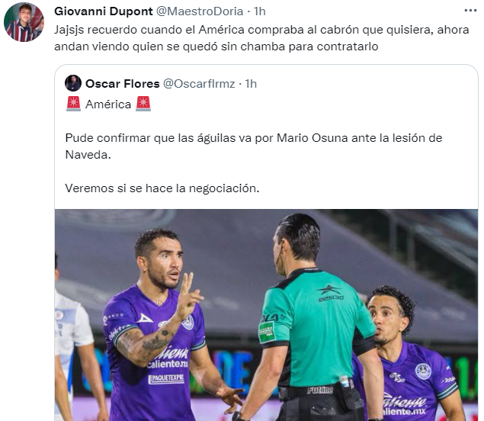Click the first red siren emoji
The image size is (484, 421).
pyautogui.click(x=73, y=104)
